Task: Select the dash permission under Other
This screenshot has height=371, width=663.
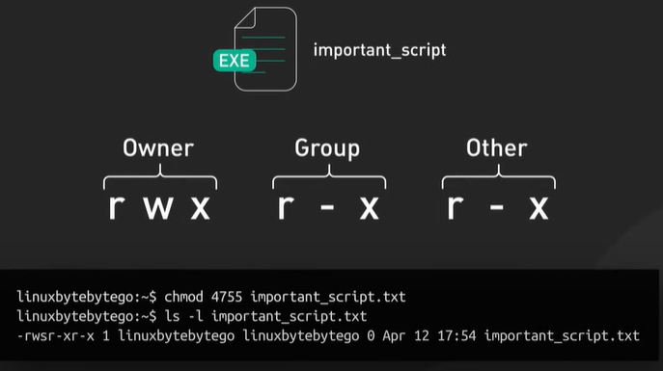Action: (x=497, y=207)
